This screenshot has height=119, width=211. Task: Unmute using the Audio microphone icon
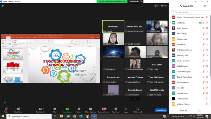pos(6,109)
